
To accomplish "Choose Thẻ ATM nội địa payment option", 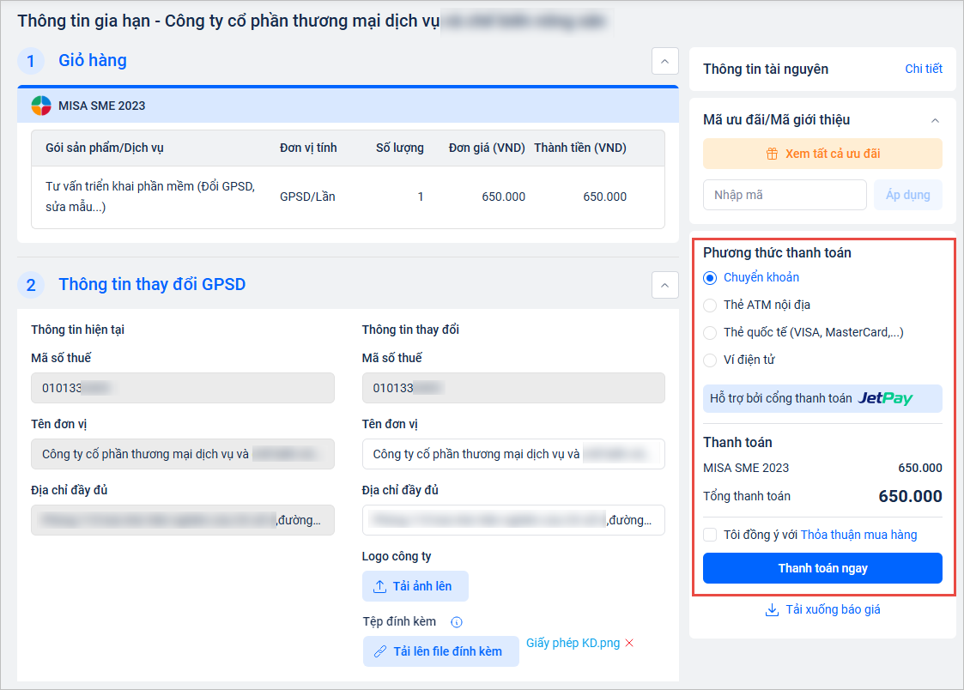I will coord(710,306).
